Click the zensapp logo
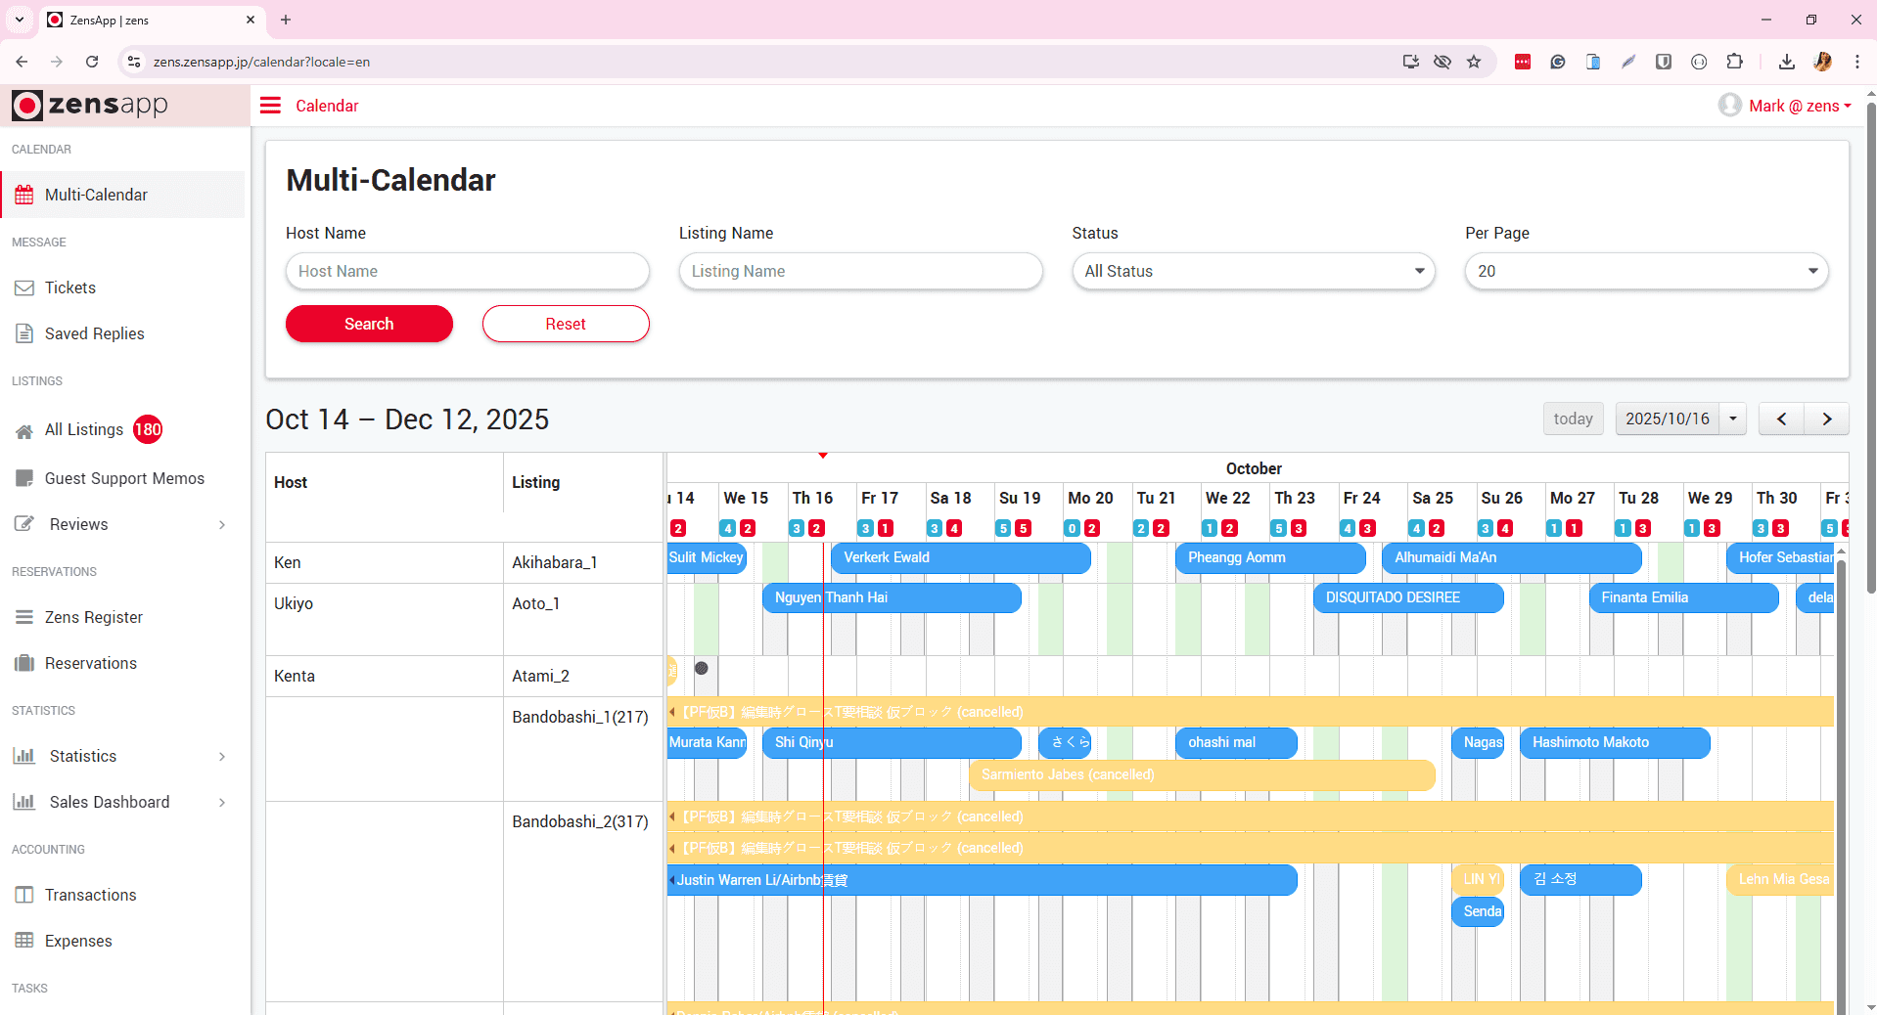Viewport: 1877px width, 1015px height. [90, 105]
